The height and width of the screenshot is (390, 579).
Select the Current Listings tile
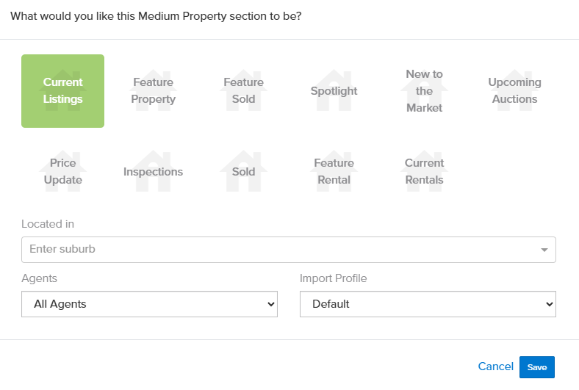[x=62, y=91]
